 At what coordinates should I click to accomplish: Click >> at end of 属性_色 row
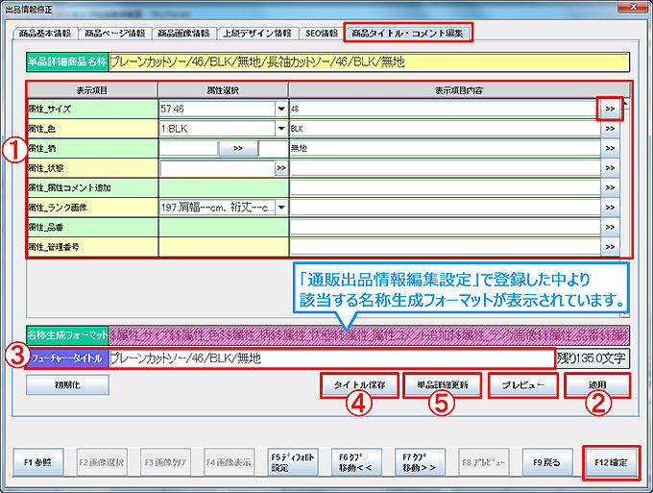coord(610,129)
